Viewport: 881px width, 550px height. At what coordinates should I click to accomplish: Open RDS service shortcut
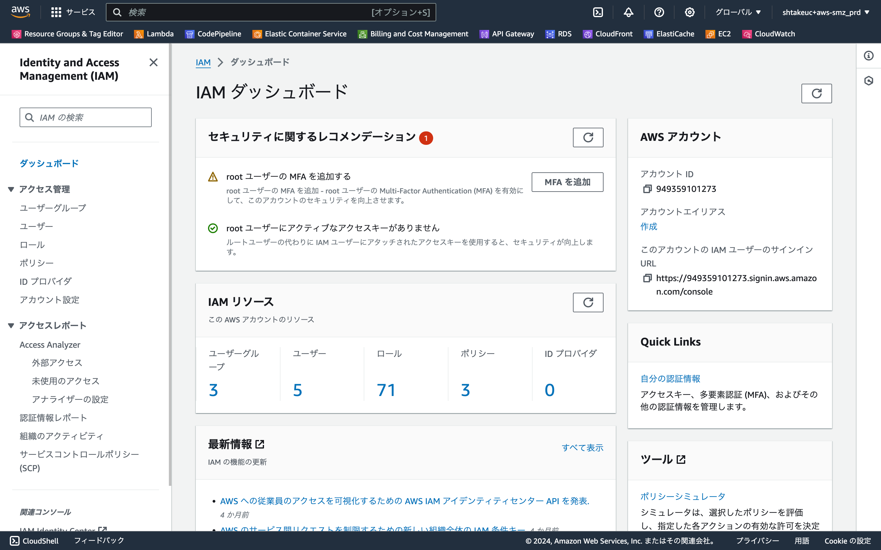click(x=559, y=34)
